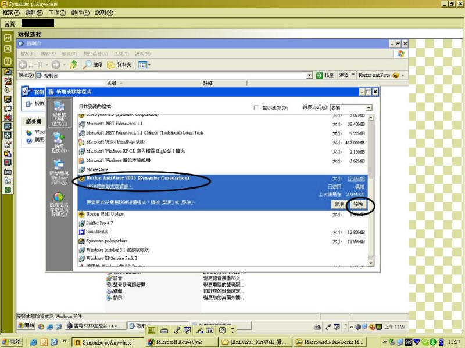Select the "SoundMAX" program entry
This screenshot has height=348, width=465.
click(x=222, y=231)
